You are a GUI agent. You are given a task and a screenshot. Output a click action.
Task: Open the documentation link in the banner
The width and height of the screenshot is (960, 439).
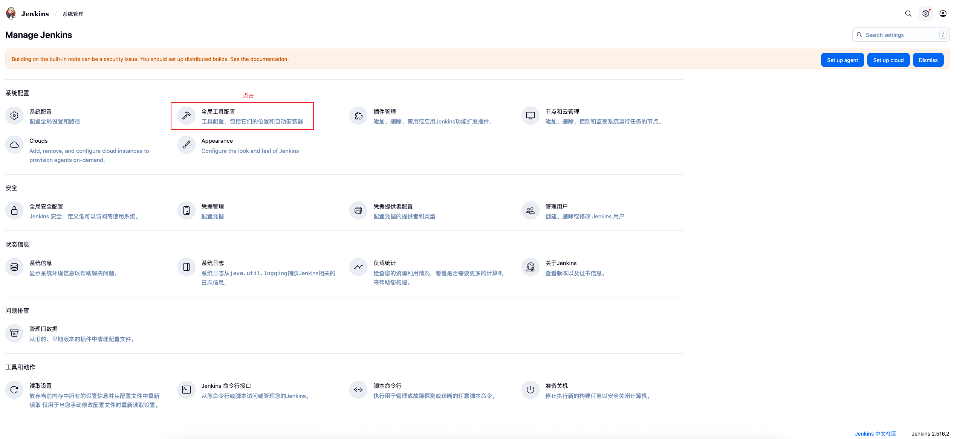click(264, 59)
